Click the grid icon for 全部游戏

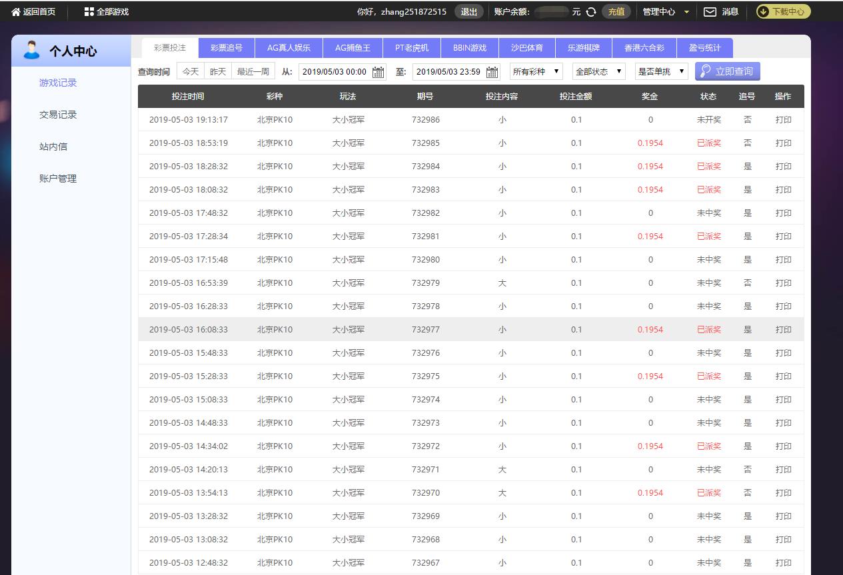(x=89, y=11)
